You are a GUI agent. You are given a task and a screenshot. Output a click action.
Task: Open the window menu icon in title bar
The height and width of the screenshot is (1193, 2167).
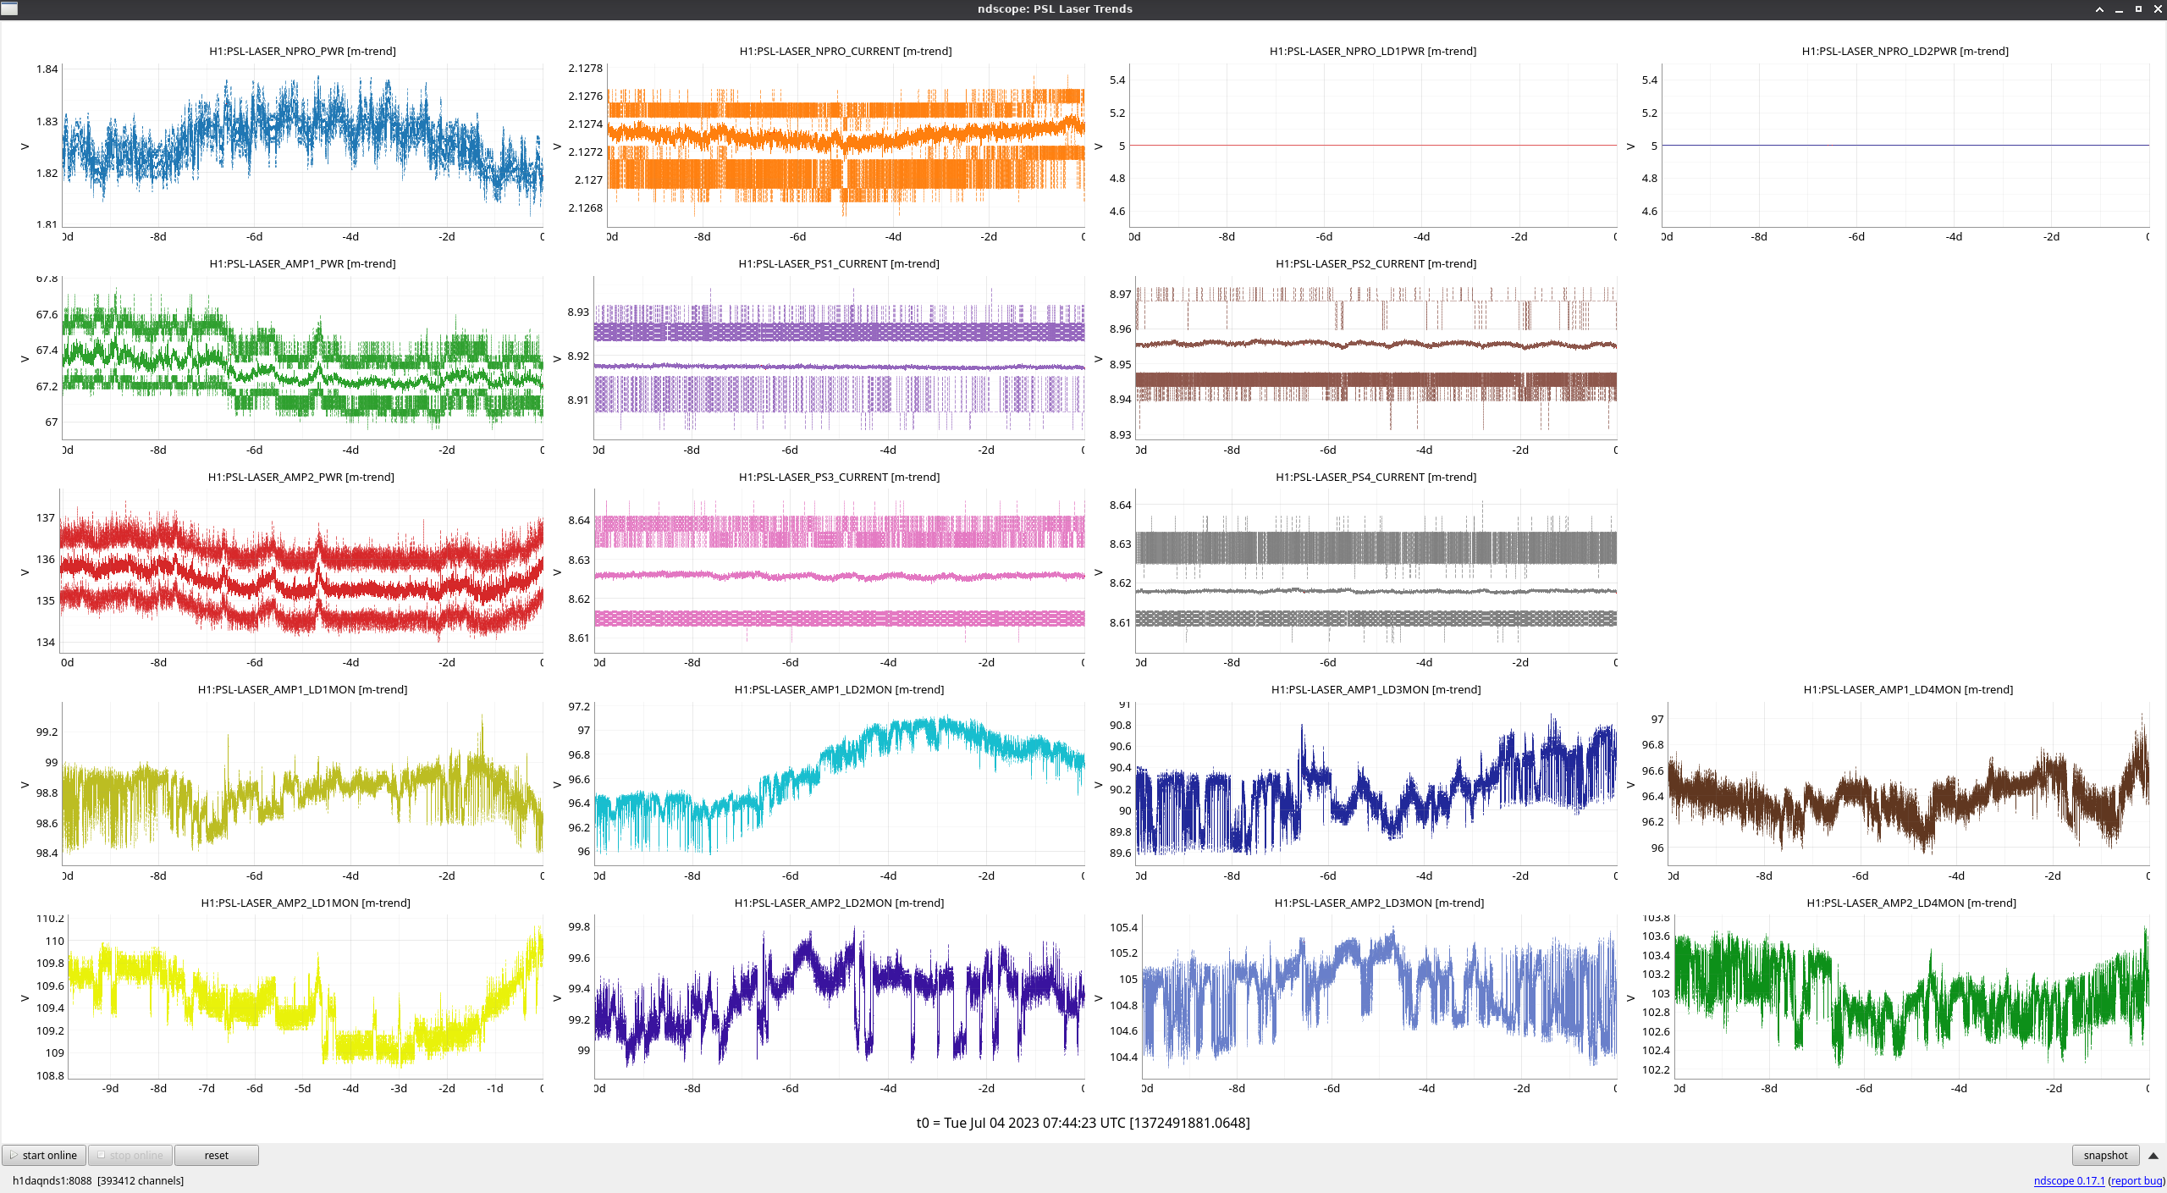(x=8, y=8)
